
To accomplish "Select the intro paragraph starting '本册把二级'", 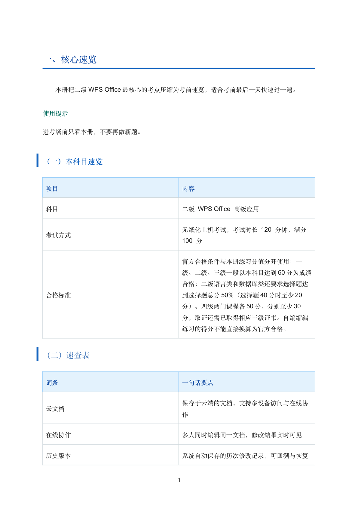I will click(177, 90).
